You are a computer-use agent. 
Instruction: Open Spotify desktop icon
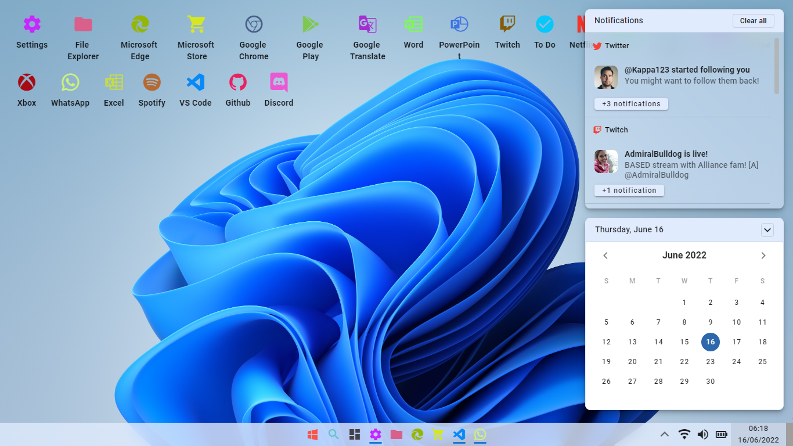point(152,91)
